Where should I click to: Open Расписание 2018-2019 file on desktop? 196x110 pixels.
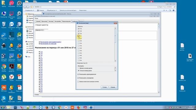click(190, 58)
